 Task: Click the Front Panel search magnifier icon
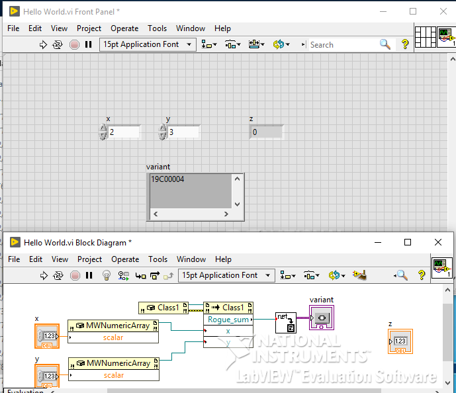385,44
